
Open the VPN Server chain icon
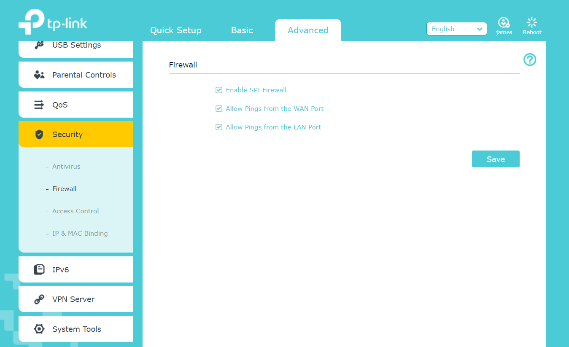coord(39,299)
